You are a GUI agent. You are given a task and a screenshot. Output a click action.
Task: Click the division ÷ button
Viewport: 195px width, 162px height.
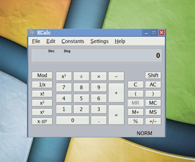click(x=81, y=76)
